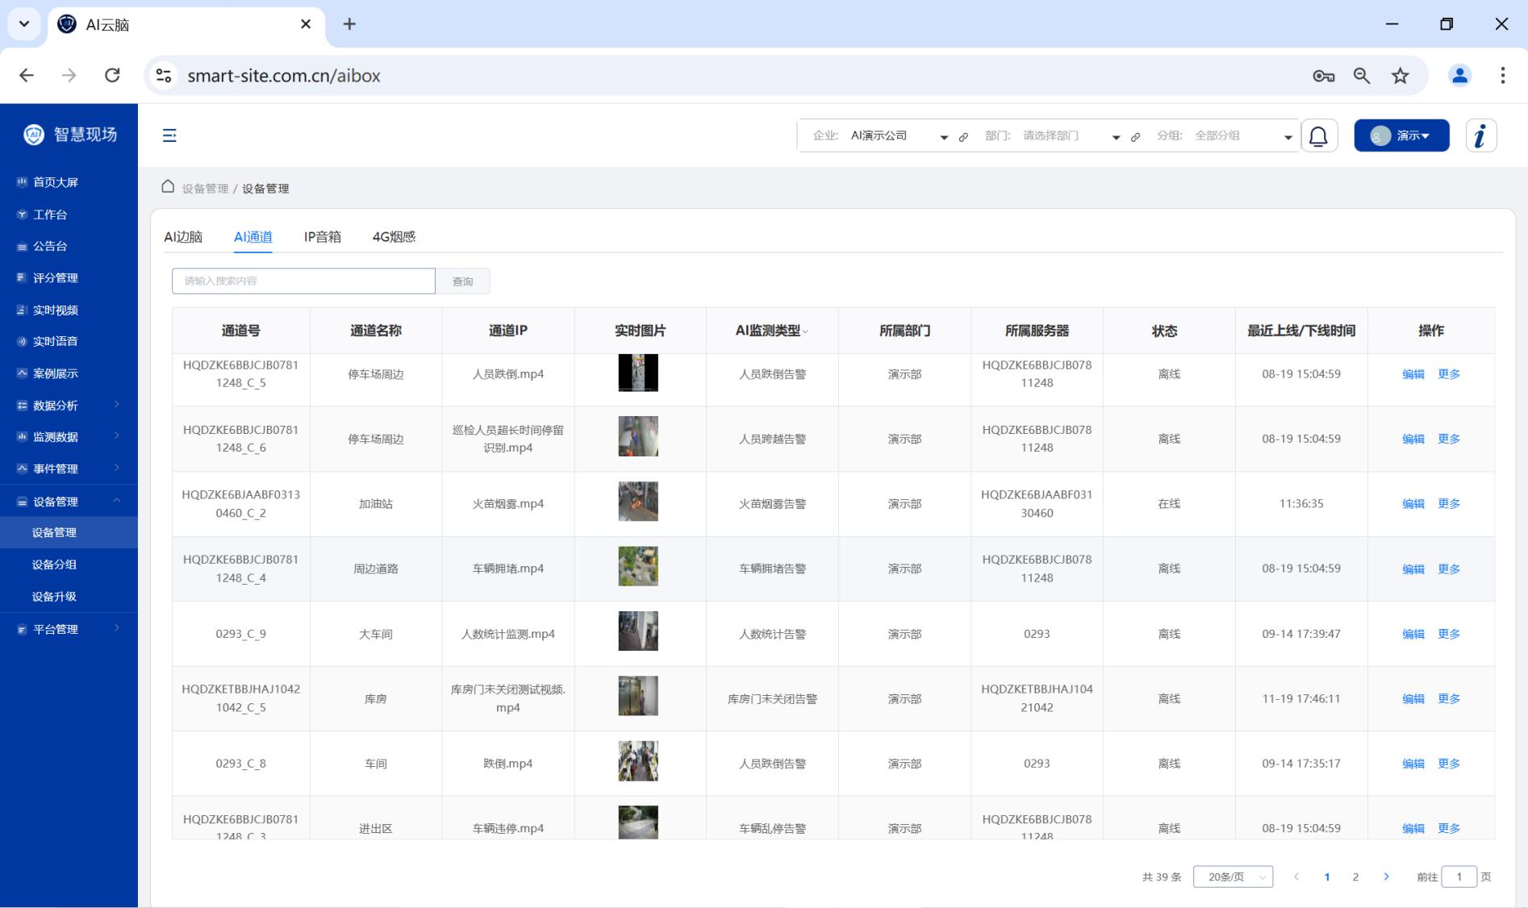
Task: Open the notification bell
Action: click(x=1319, y=135)
